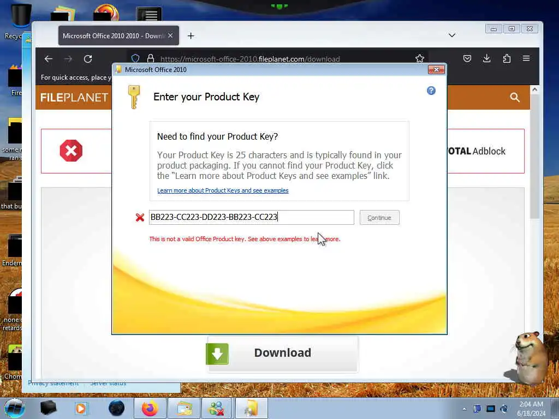Click the page scrollbar up arrow
This screenshot has width=559, height=419.
click(x=534, y=90)
